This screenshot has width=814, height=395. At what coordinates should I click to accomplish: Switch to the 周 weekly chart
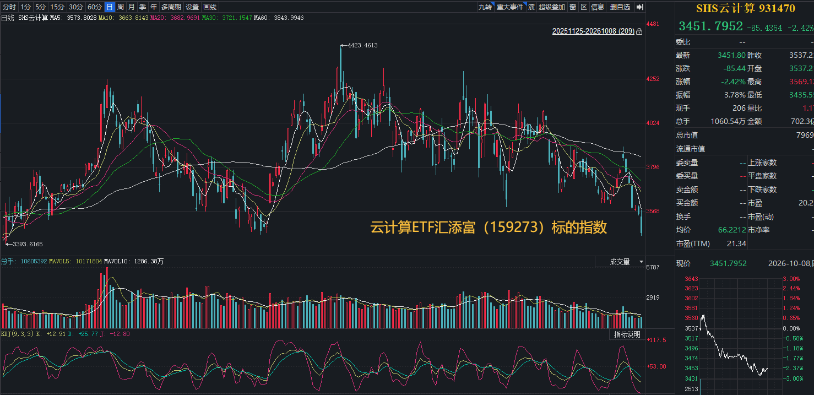[x=120, y=7]
